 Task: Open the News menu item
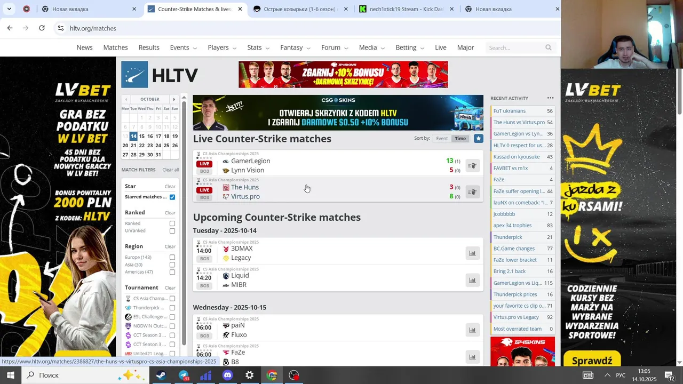tap(84, 47)
